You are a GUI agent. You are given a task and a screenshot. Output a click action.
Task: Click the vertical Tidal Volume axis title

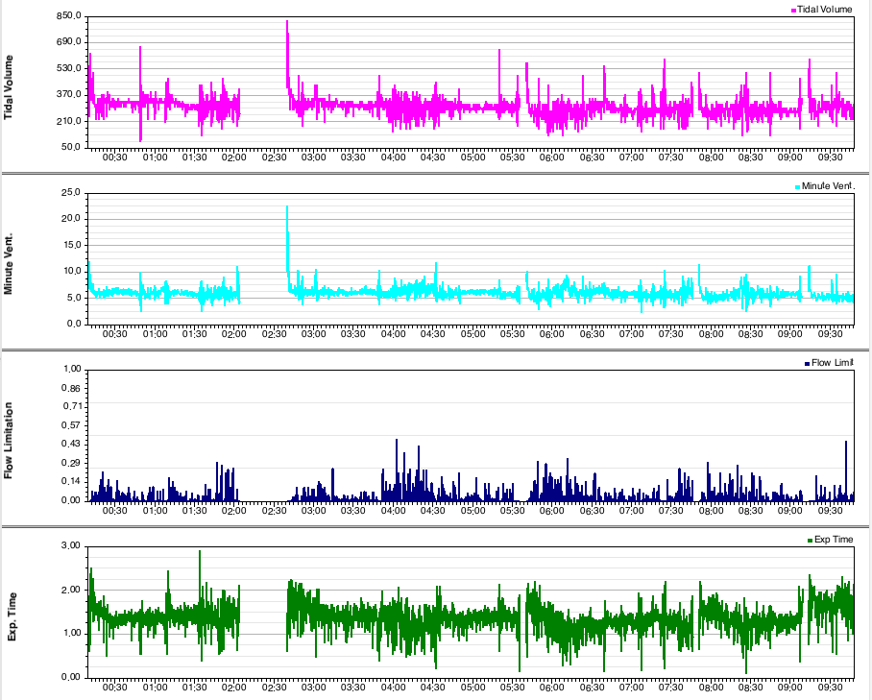[9, 87]
